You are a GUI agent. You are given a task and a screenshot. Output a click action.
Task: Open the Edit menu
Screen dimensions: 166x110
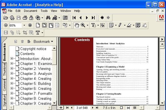click(18, 11)
